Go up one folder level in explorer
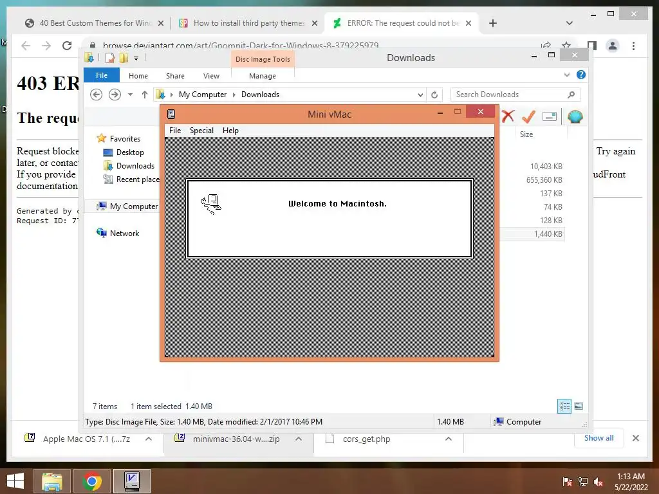The width and height of the screenshot is (659, 494). coord(145,95)
